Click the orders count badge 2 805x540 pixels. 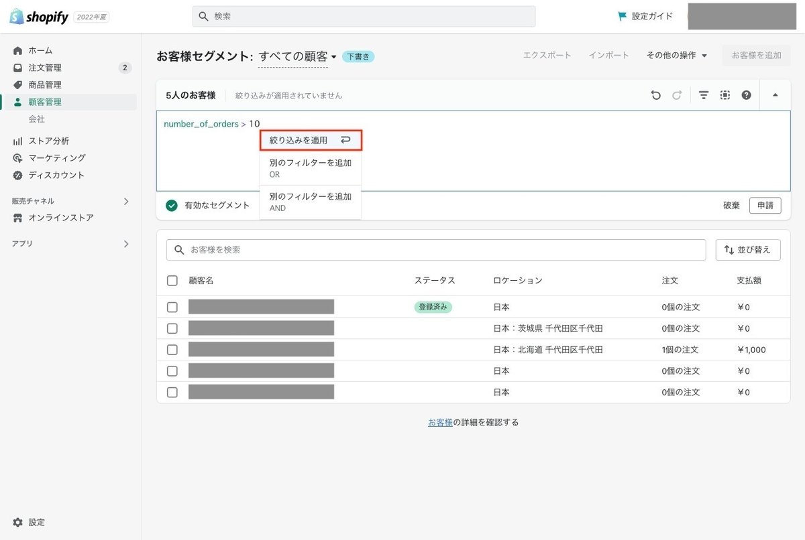point(125,68)
